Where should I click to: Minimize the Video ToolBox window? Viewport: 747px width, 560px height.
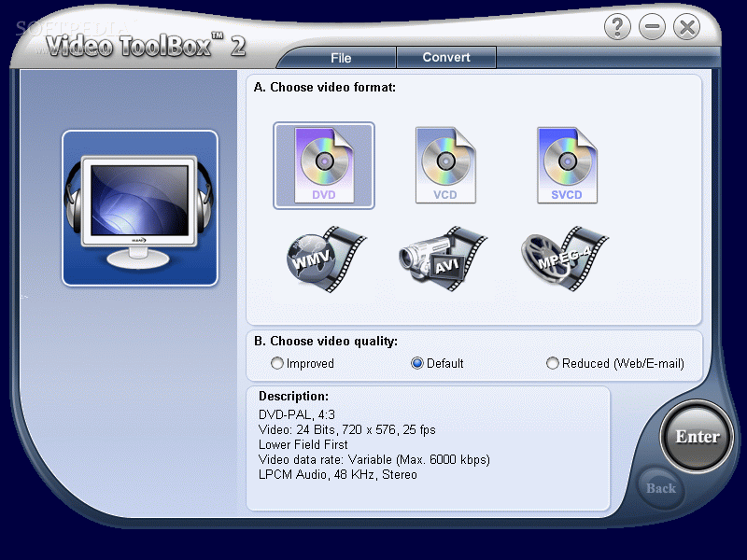[652, 27]
